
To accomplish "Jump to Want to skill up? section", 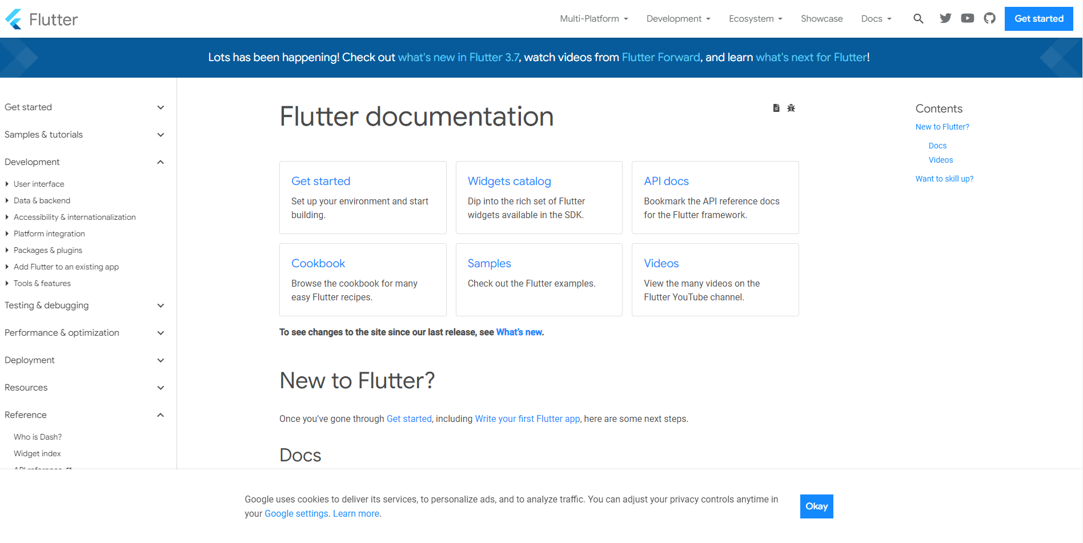I will coord(944,179).
